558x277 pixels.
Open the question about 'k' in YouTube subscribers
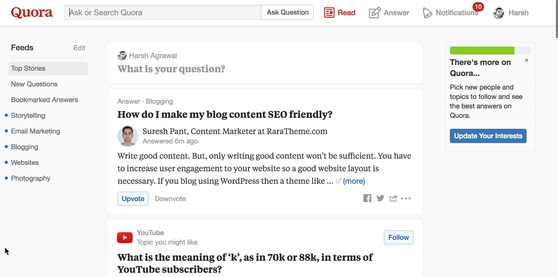point(245,263)
